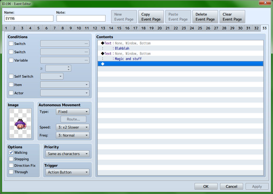Open the Self Switch dropdown
Viewport: 273px width, 194px height.
(x=52, y=76)
